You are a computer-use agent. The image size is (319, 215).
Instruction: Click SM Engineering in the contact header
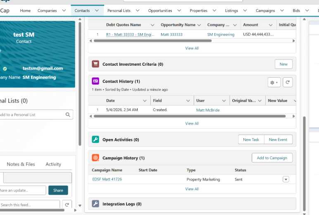(39, 77)
